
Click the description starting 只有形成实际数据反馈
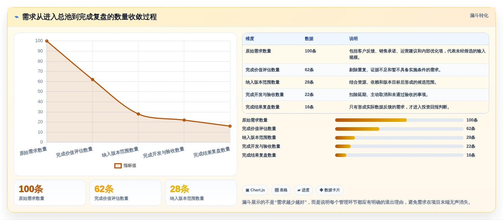(x=400, y=107)
